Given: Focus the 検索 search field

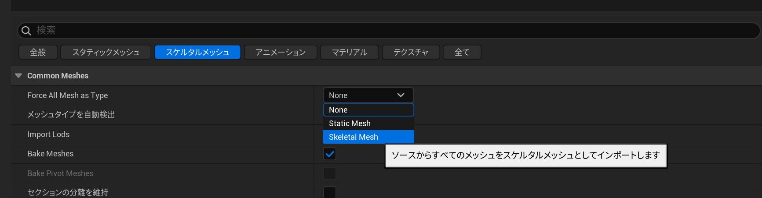Looking at the screenshot, I should 389,30.
